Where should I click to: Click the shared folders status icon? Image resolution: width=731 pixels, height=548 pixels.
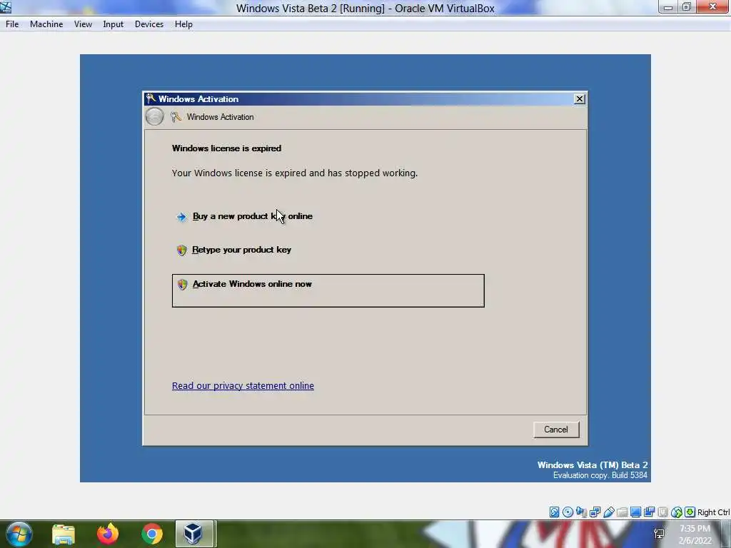pyautogui.click(x=622, y=512)
